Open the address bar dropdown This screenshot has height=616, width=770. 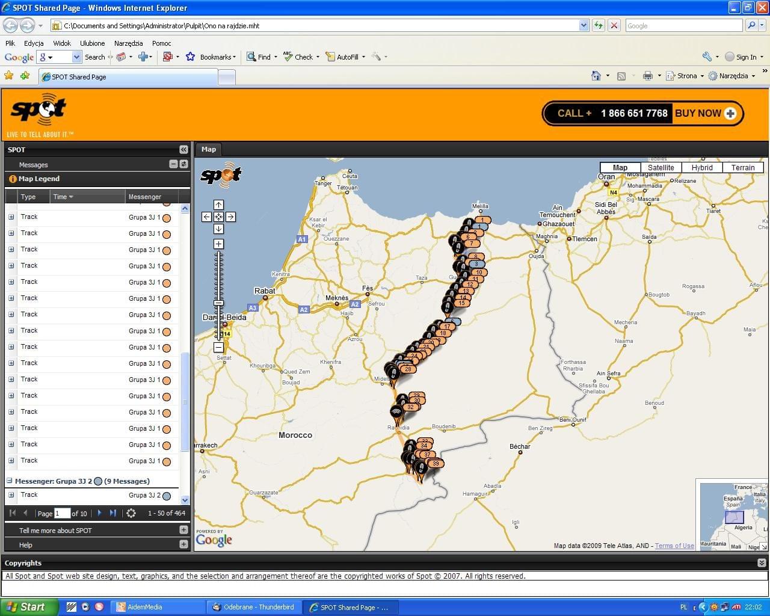584,25
